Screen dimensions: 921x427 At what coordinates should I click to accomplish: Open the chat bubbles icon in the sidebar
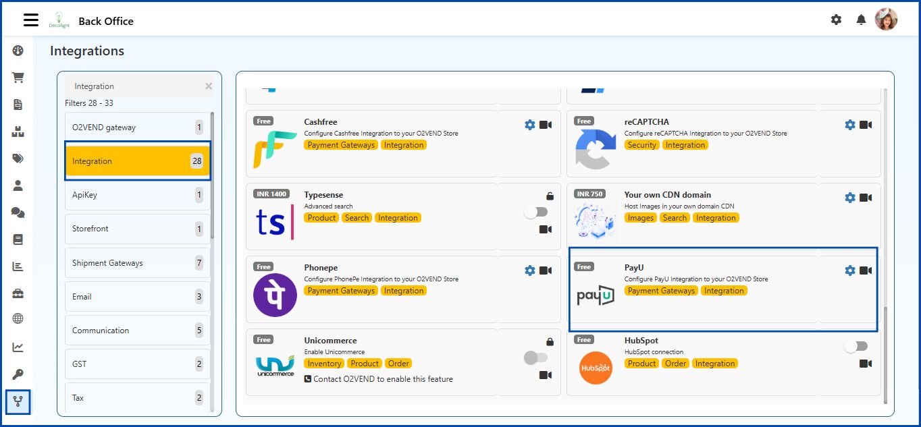18,212
